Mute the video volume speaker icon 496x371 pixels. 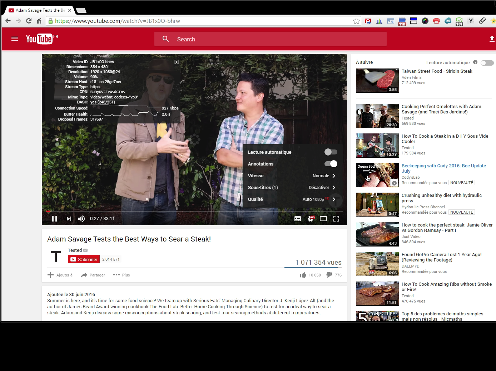[x=81, y=219]
